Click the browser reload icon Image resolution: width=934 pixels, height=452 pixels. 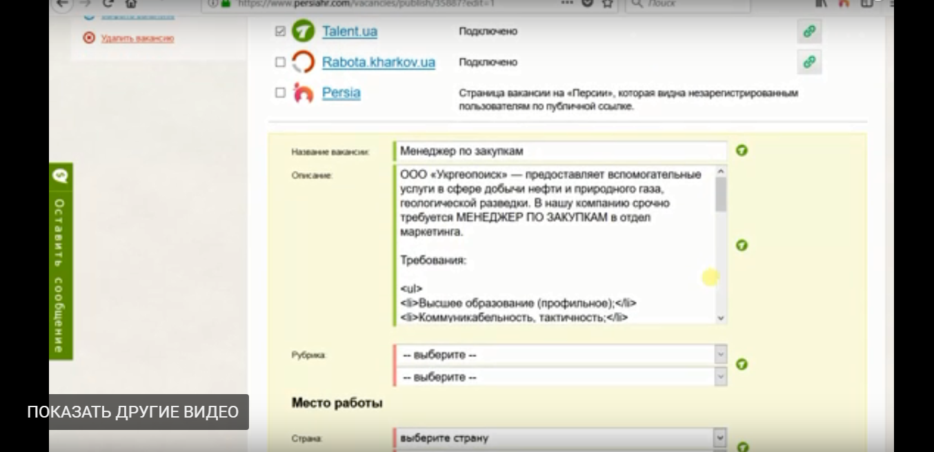[107, 3]
